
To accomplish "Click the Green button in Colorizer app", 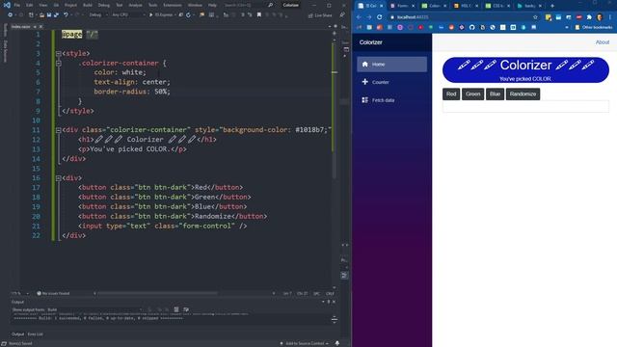I will [473, 94].
